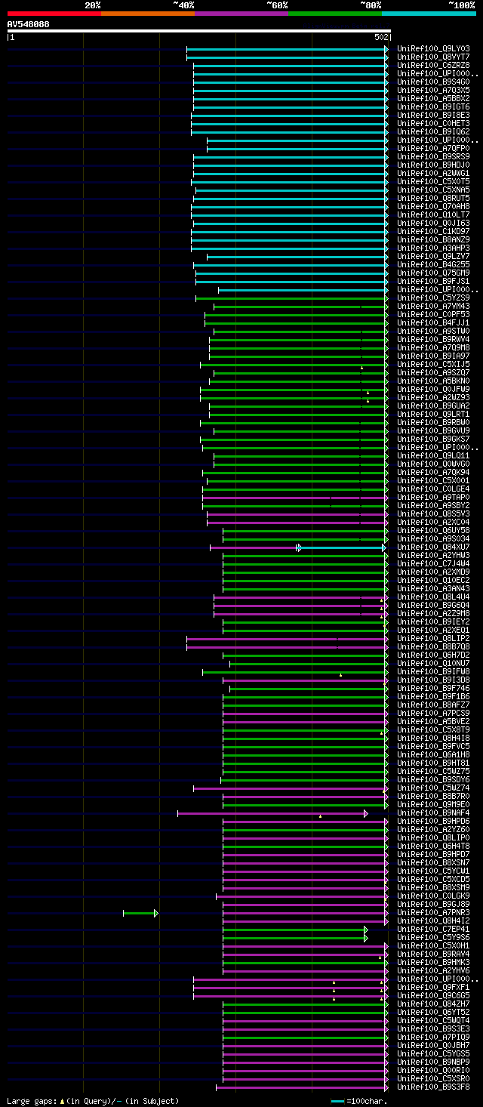483x1107 pixels.
Task: Select the AV548088 query title
Action: pos(29,24)
